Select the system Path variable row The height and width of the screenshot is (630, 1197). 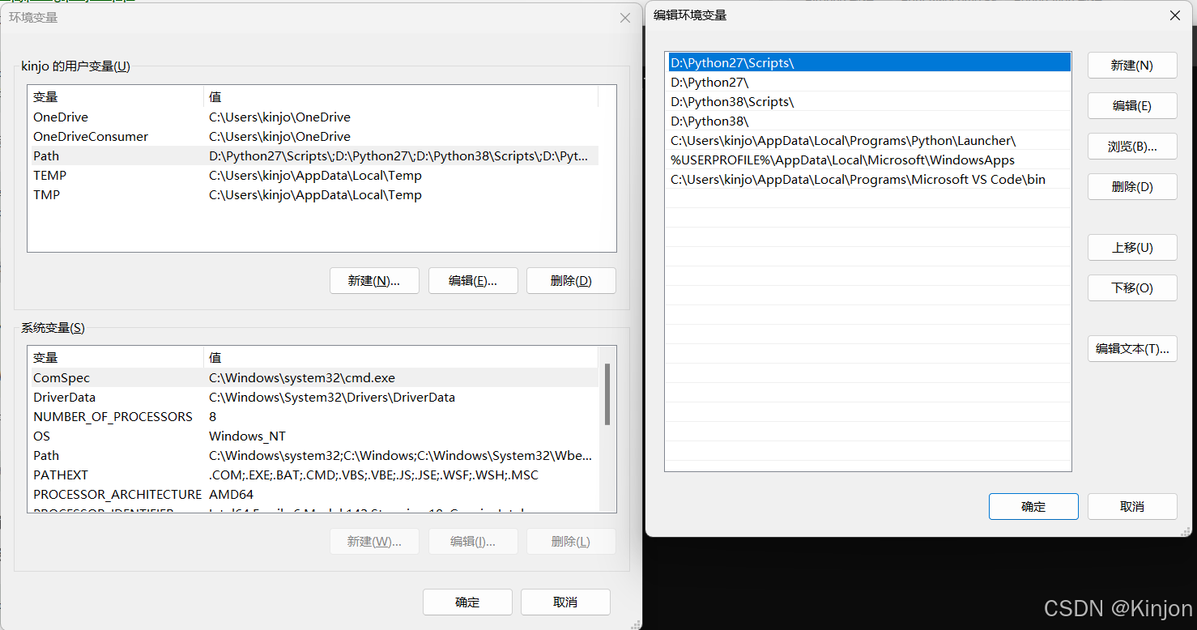pyautogui.click(x=313, y=456)
